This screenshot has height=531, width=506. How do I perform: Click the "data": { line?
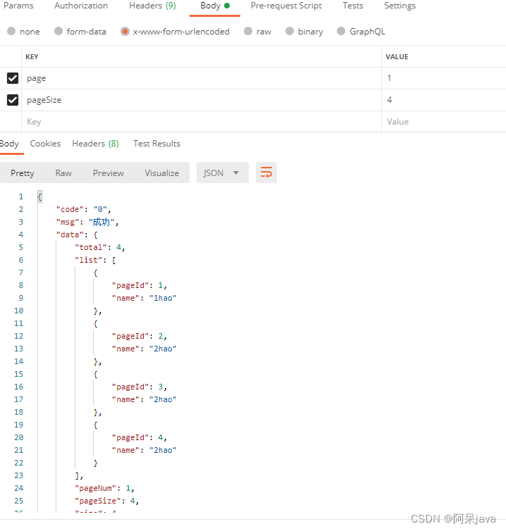(77, 235)
